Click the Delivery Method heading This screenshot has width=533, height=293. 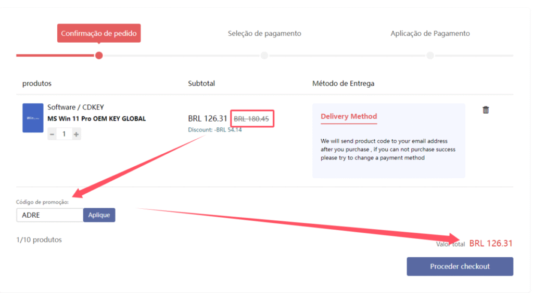349,116
